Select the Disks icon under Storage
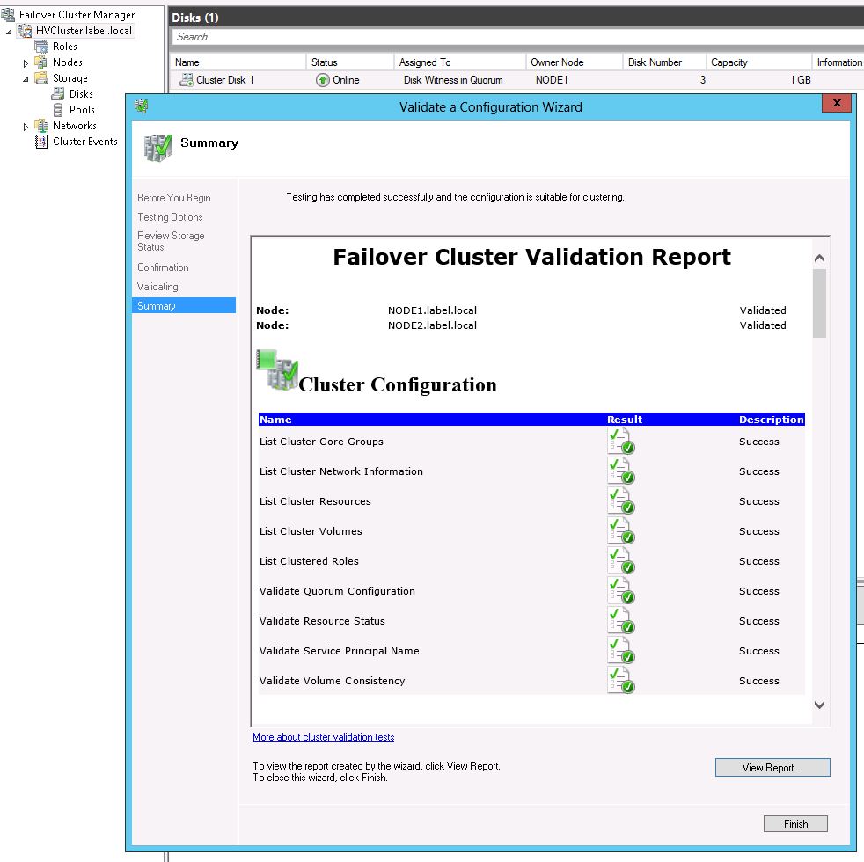864x862 pixels. (x=58, y=94)
